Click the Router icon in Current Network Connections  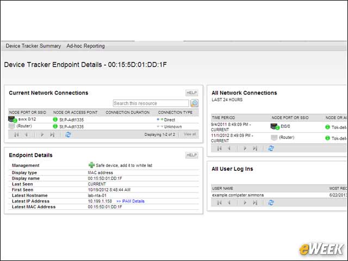pyautogui.click(x=11, y=126)
